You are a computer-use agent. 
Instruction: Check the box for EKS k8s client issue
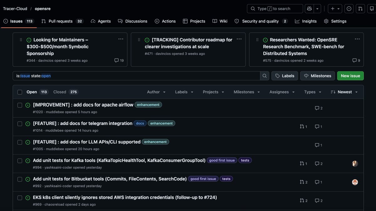pos(20,198)
